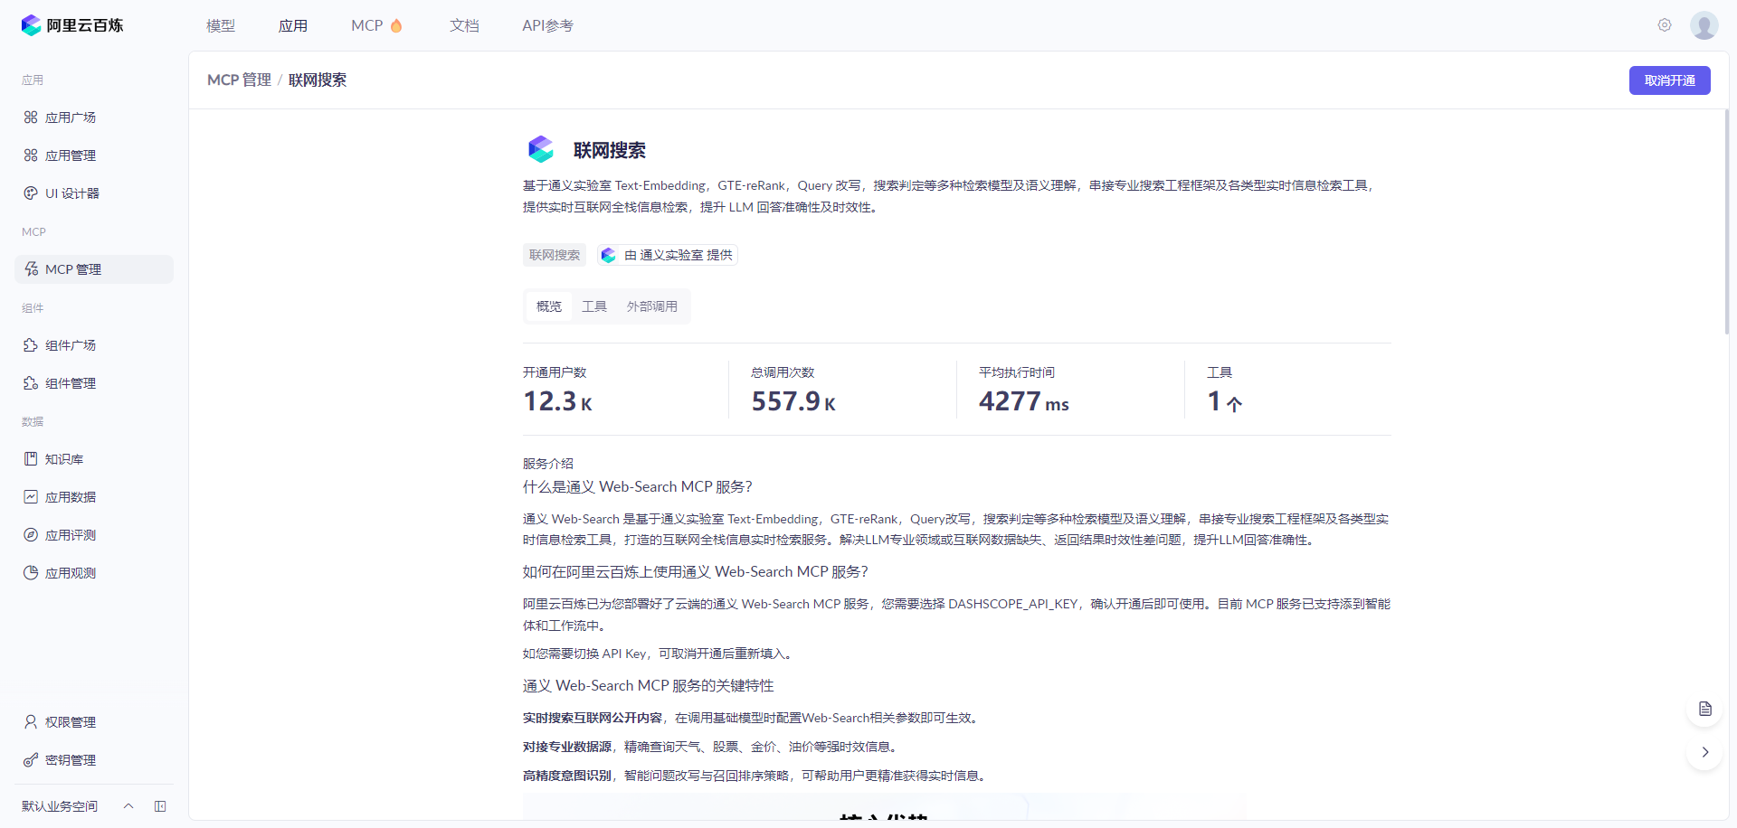The height and width of the screenshot is (828, 1737).
Task: Switch to the 概览 tab
Action: 549,306
